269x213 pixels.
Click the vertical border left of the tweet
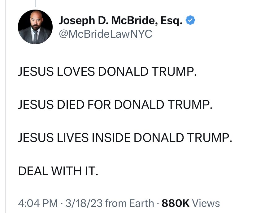coord(5,124)
